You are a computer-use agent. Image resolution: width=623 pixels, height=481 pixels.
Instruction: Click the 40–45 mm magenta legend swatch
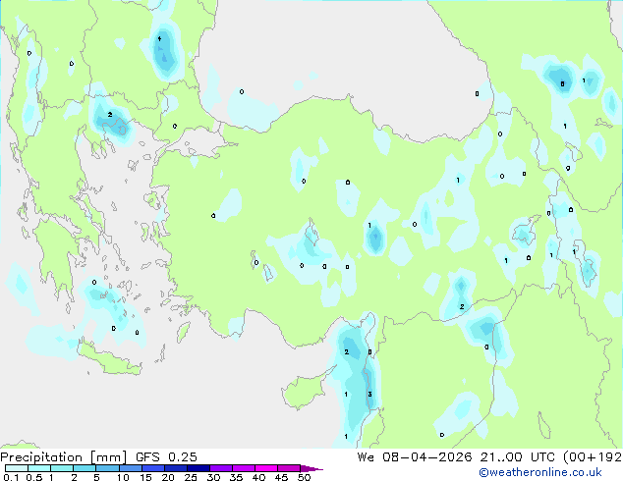tap(266, 468)
